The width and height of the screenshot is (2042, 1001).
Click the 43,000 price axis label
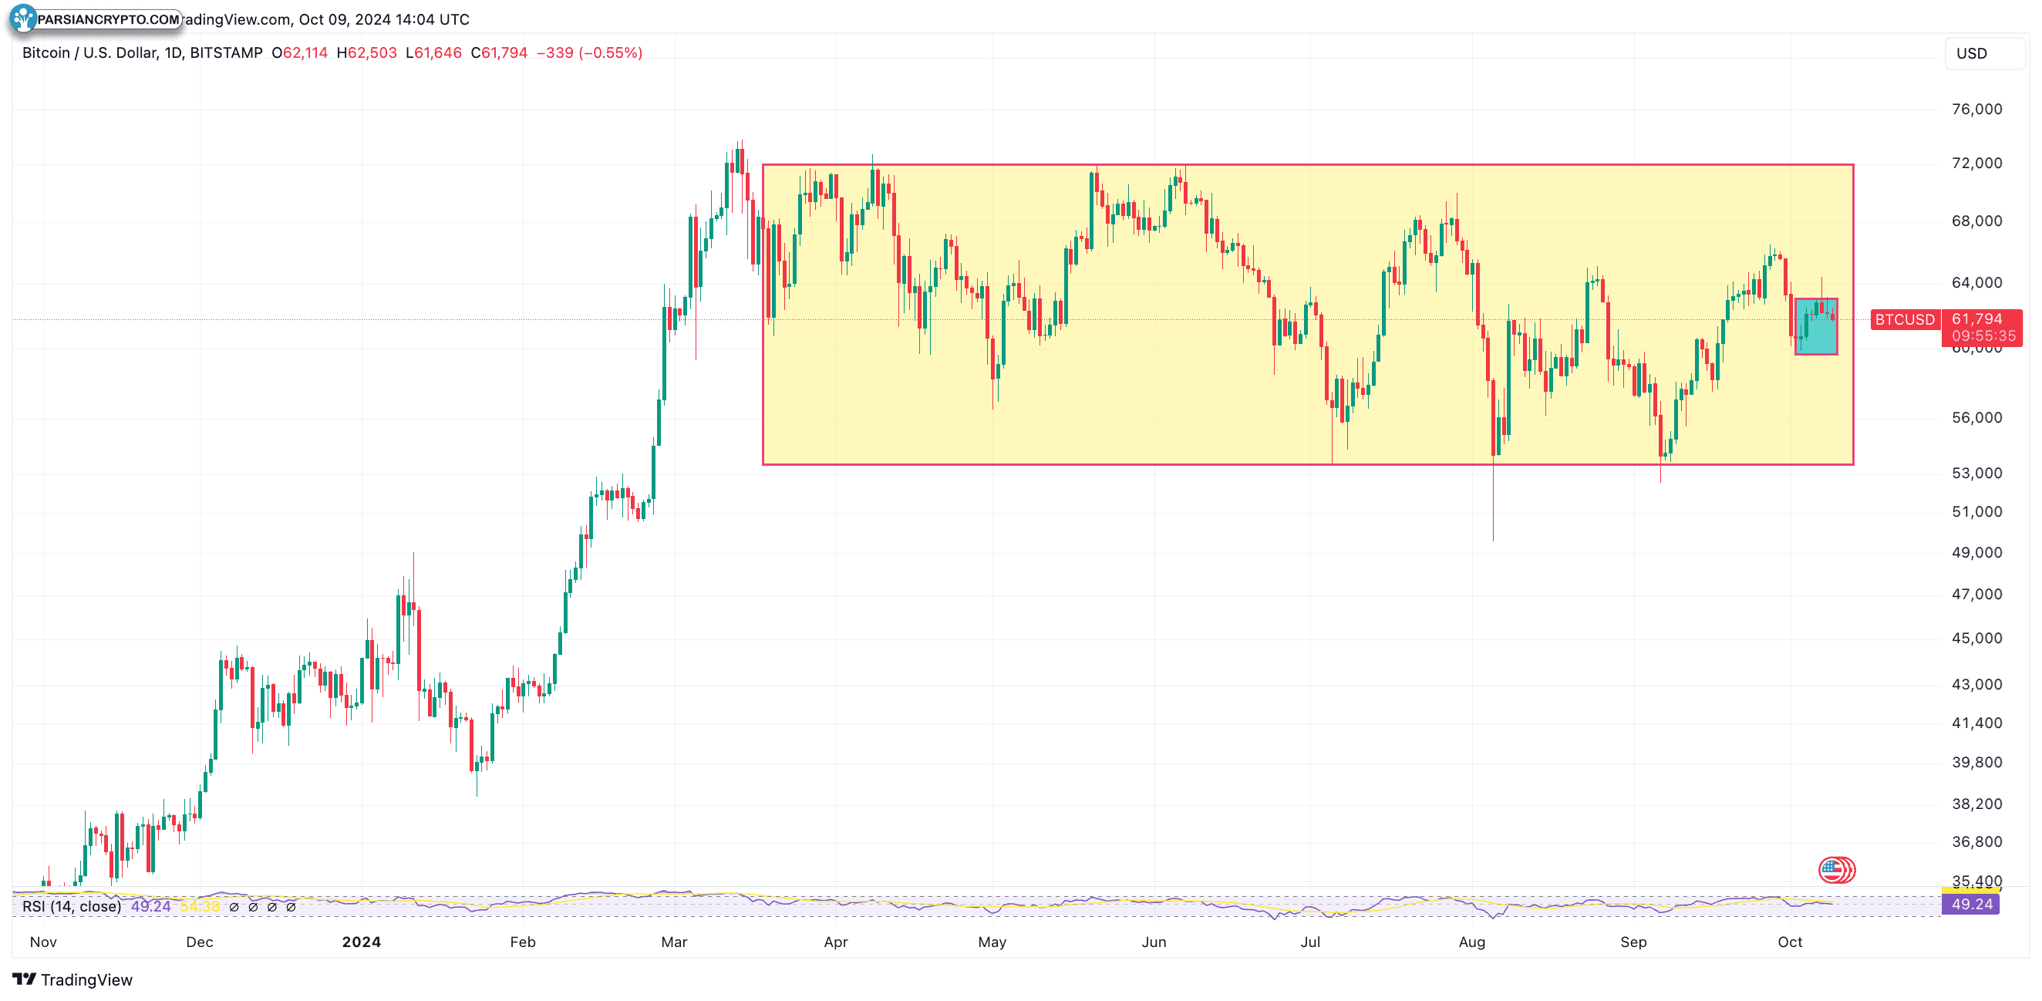coord(1977,684)
